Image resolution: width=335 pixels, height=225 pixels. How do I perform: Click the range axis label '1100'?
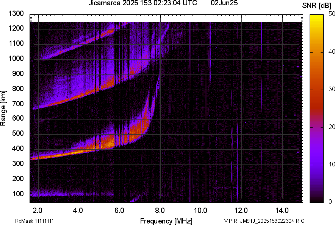[16, 43]
